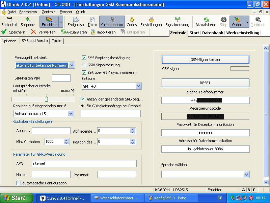
Task: Click the Sequenz toolbar icon
Action: click(x=28, y=20)
